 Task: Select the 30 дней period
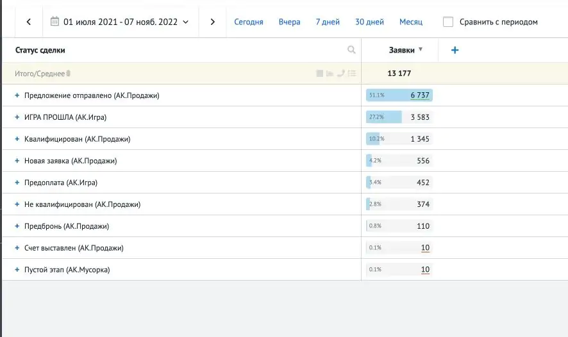[369, 22]
